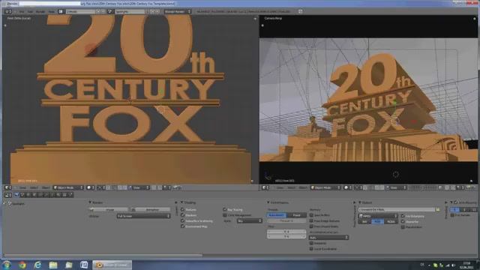Viewport: 480px width, 270px height.
Task: Collapse the Shading panel
Action: (x=181, y=202)
